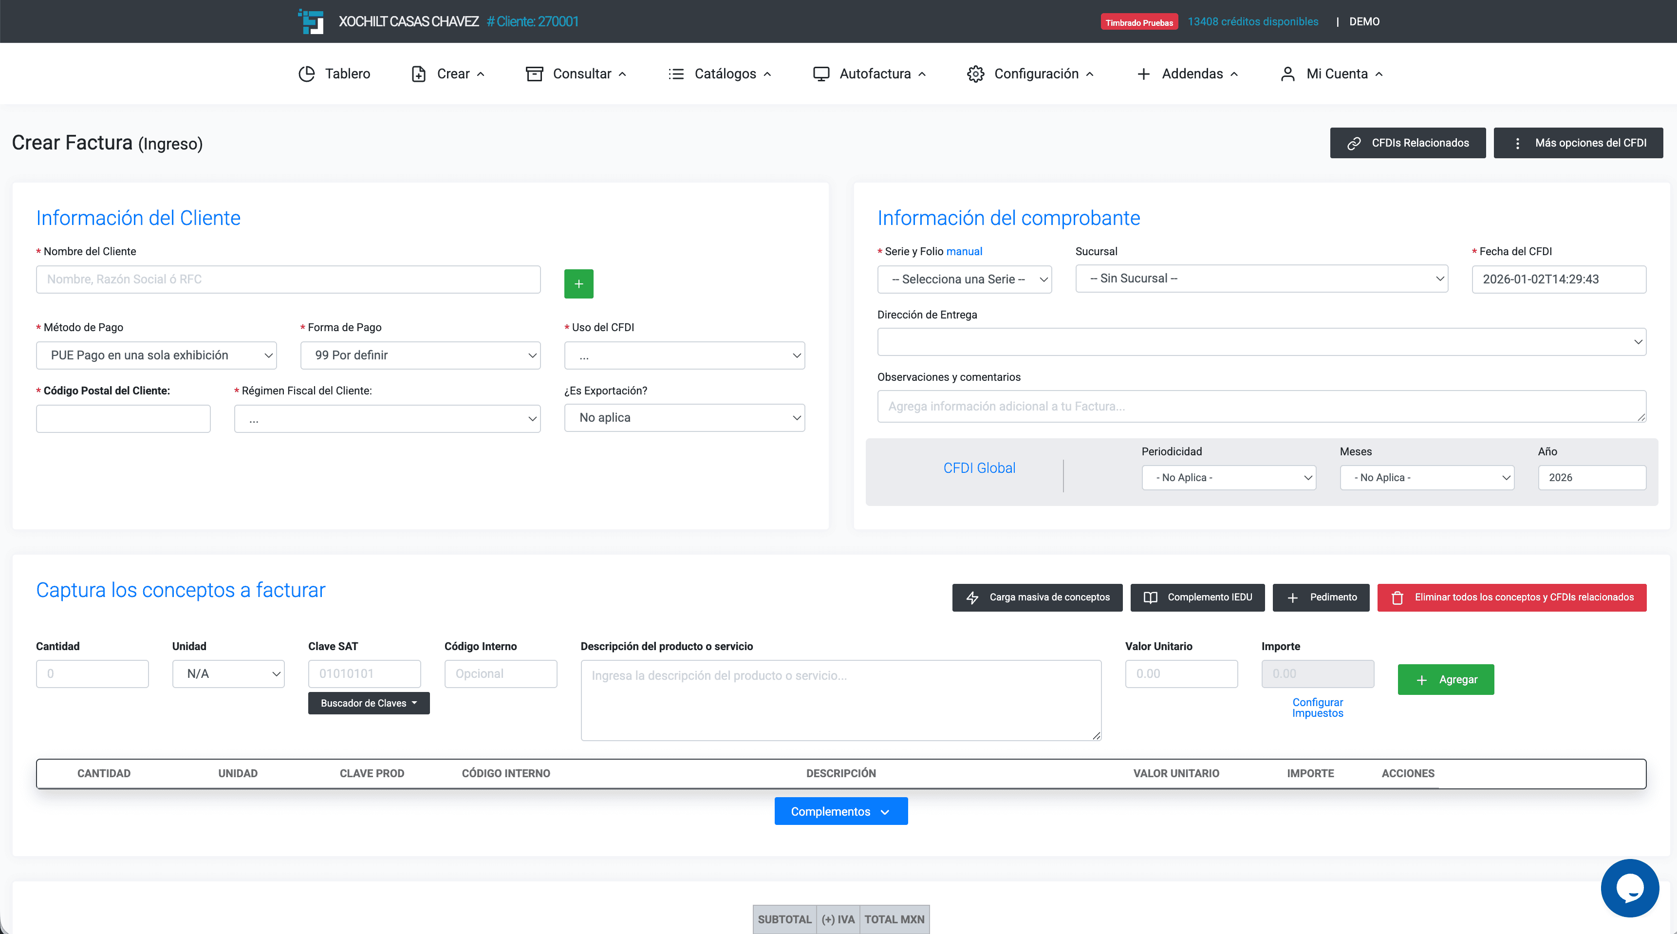
Task: Click the Configuración gear icon
Action: coord(975,74)
